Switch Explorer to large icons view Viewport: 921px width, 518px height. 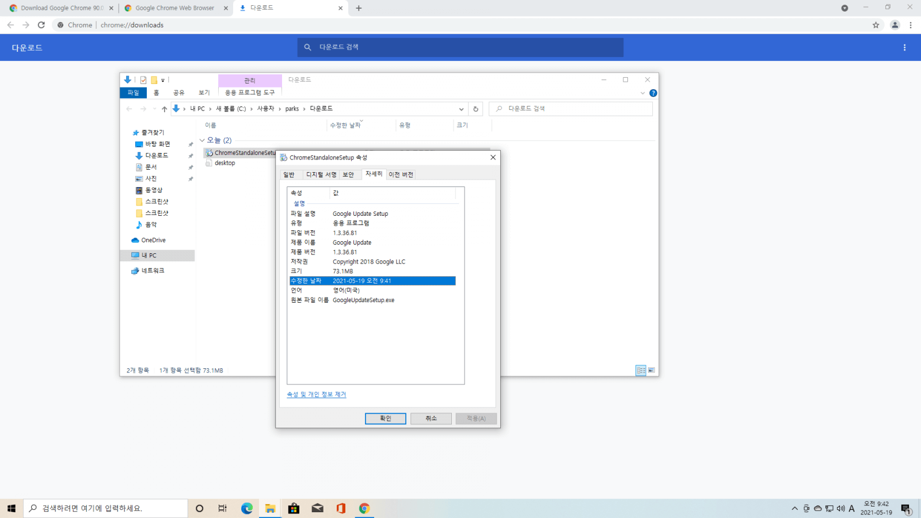click(651, 370)
